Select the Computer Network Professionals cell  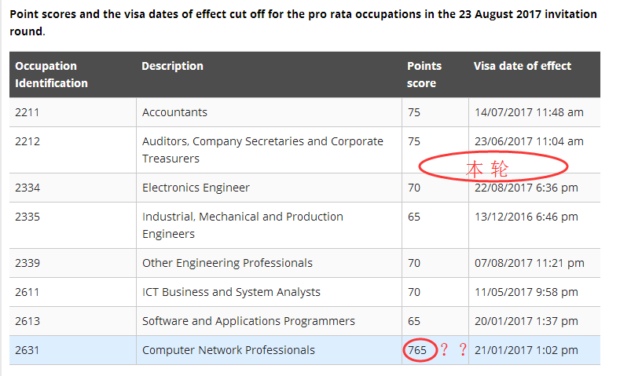(x=228, y=350)
